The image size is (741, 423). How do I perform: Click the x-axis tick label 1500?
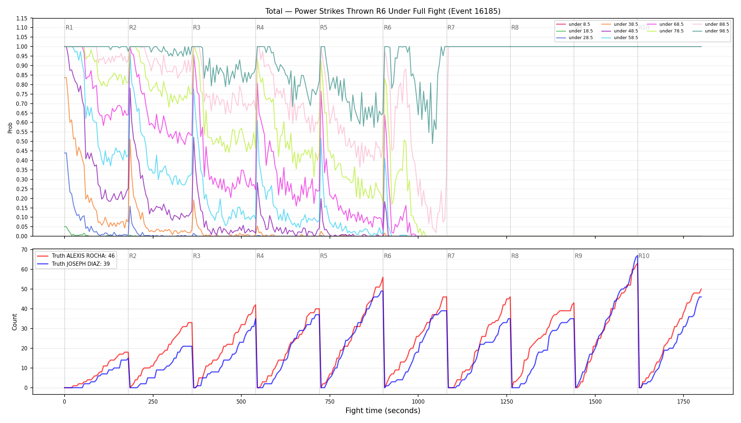(x=595, y=401)
